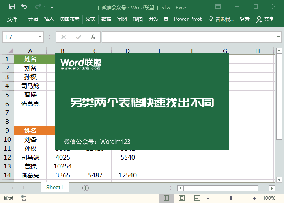Switch to the 开始 ribbon tab
The image size is (284, 203).
[33, 19]
